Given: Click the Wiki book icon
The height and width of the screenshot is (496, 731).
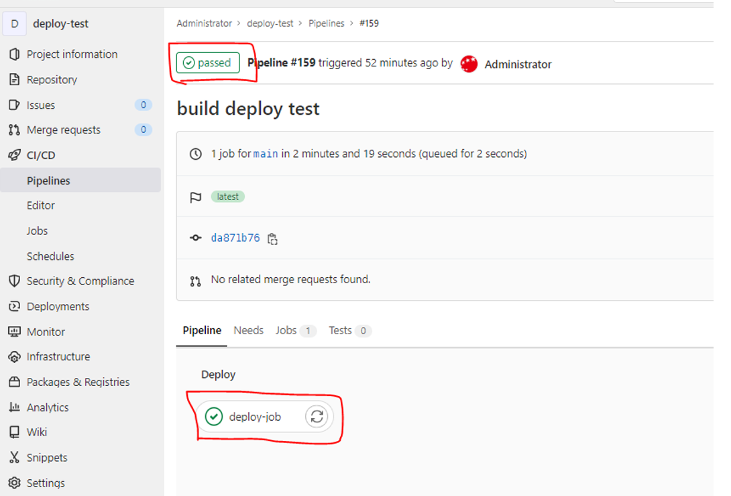Looking at the screenshot, I should pos(15,432).
